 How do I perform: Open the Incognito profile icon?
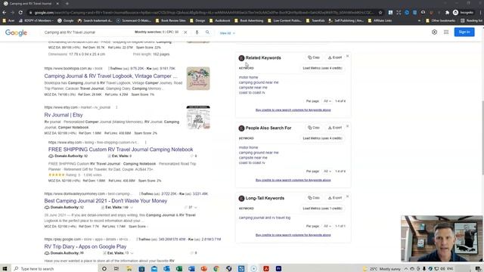coord(455,13)
